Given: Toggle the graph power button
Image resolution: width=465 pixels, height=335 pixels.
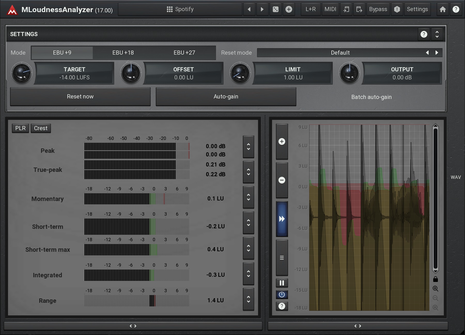Looking at the screenshot, I should click(282, 295).
